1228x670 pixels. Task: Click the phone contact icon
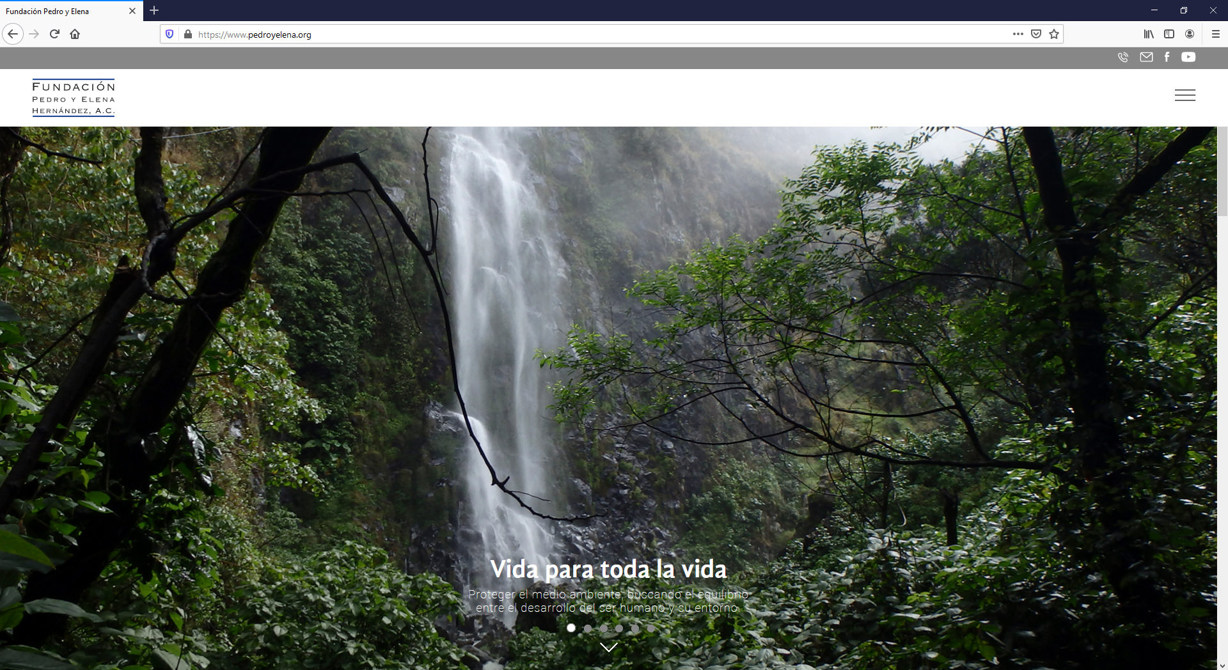1122,58
